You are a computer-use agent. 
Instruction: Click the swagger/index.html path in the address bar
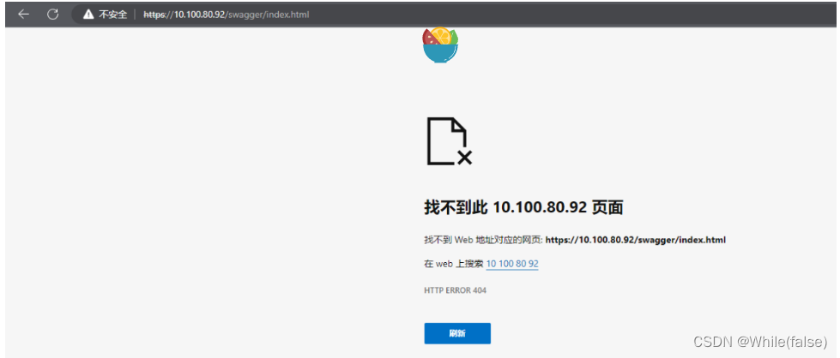pos(269,15)
